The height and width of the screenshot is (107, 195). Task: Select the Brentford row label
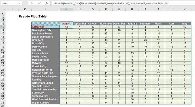(x=45, y=40)
